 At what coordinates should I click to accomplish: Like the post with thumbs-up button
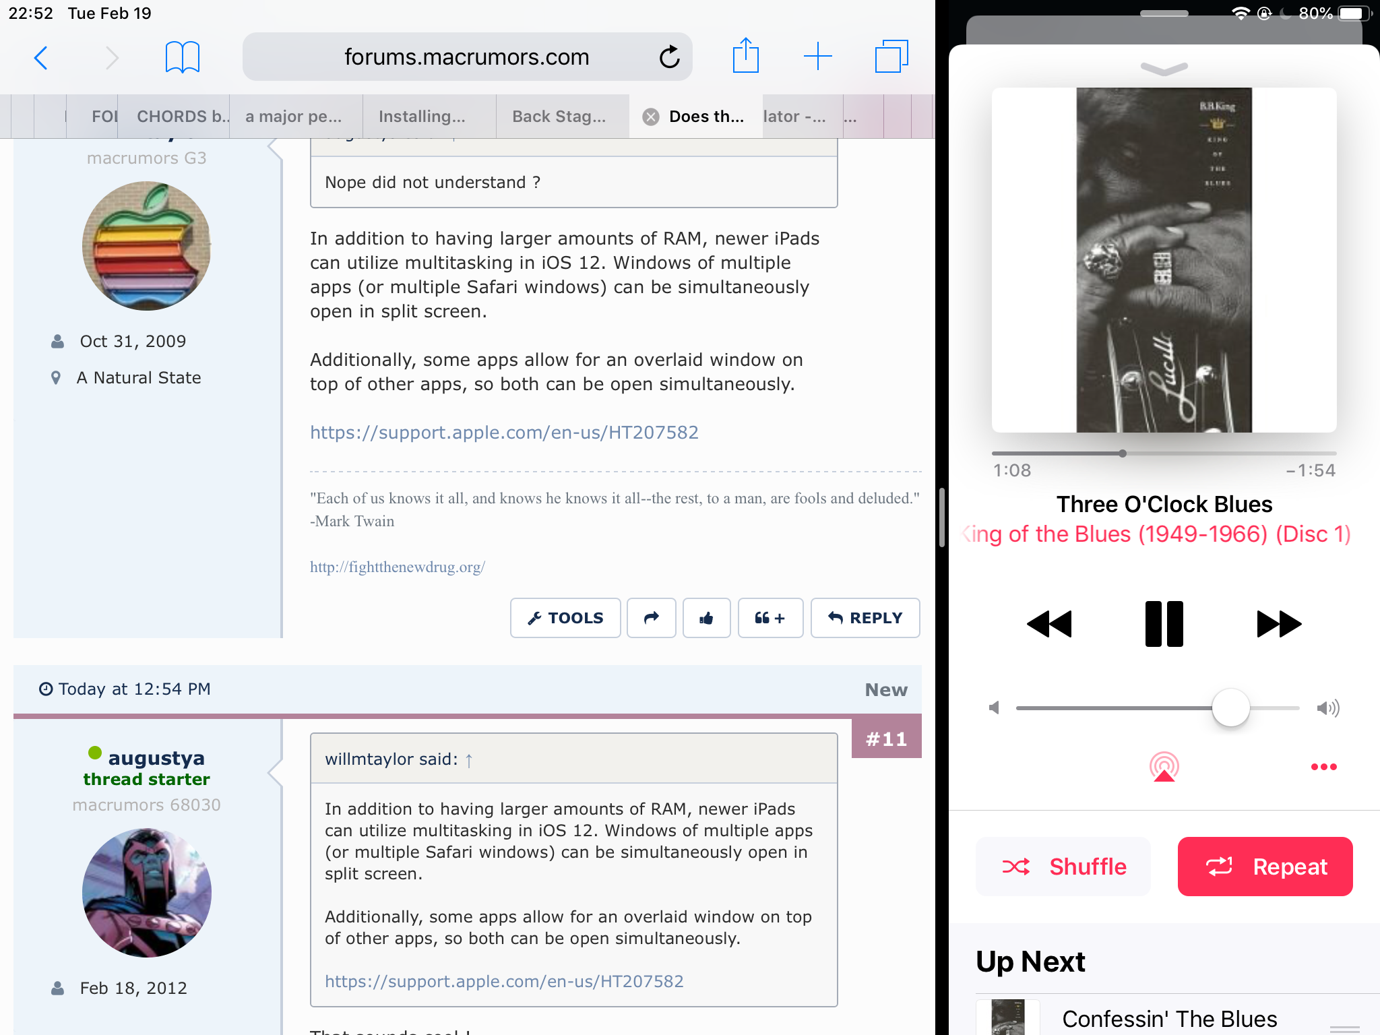point(706,618)
